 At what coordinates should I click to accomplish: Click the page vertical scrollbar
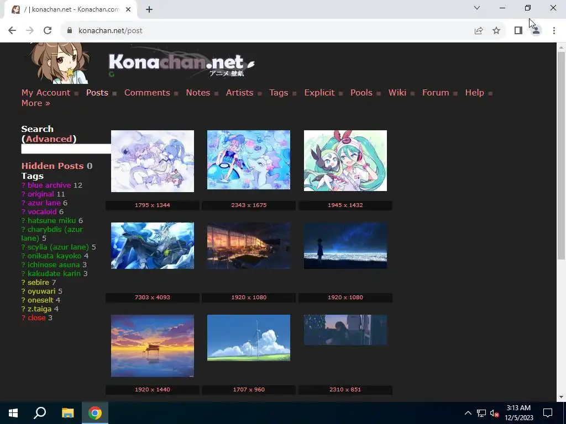point(561,155)
